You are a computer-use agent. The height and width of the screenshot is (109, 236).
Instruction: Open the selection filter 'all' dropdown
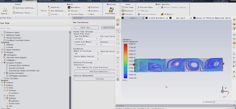tap(224, 102)
